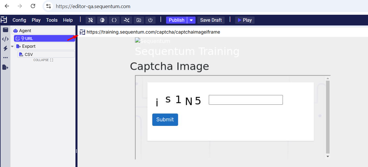Open the tools wrench and screwdriver icon
Image resolution: width=368 pixels, height=167 pixels.
91,20
